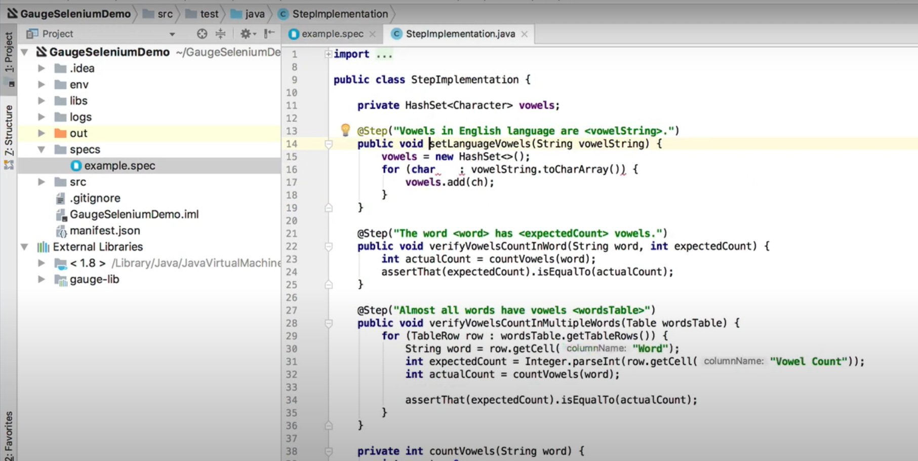918x461 pixels.
Task: Select example.spec in project tree
Action: tap(149, 166)
